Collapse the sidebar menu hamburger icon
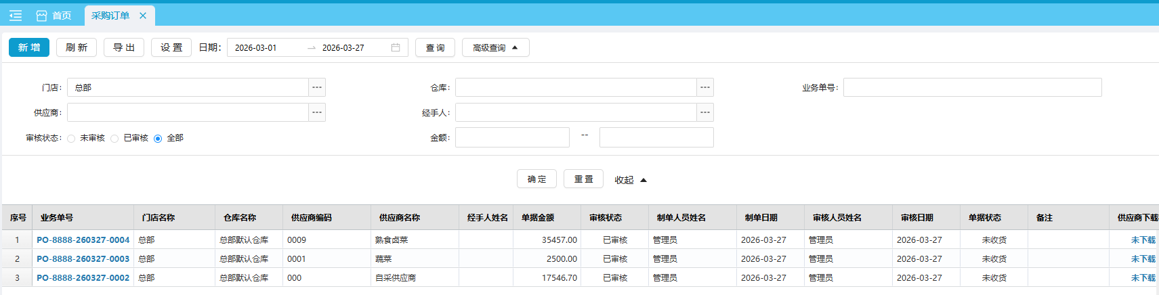The height and width of the screenshot is (295, 1159). pyautogui.click(x=16, y=15)
